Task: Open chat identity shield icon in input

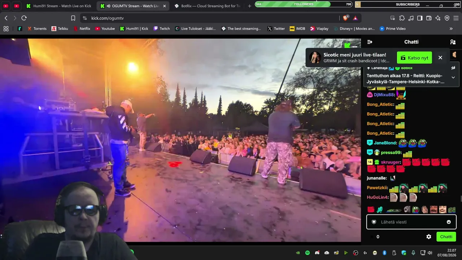Action: pos(374,222)
